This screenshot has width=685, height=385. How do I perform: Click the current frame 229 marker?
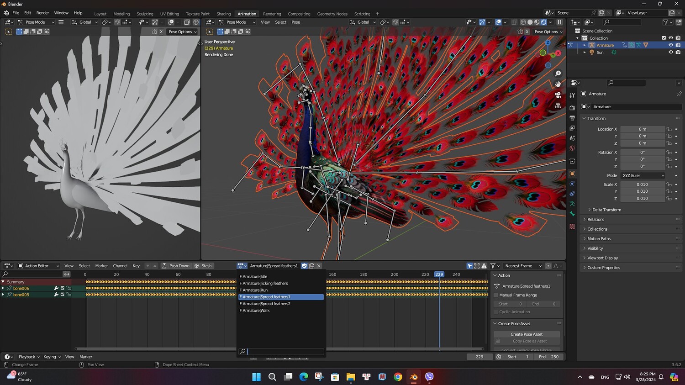pyautogui.click(x=439, y=274)
